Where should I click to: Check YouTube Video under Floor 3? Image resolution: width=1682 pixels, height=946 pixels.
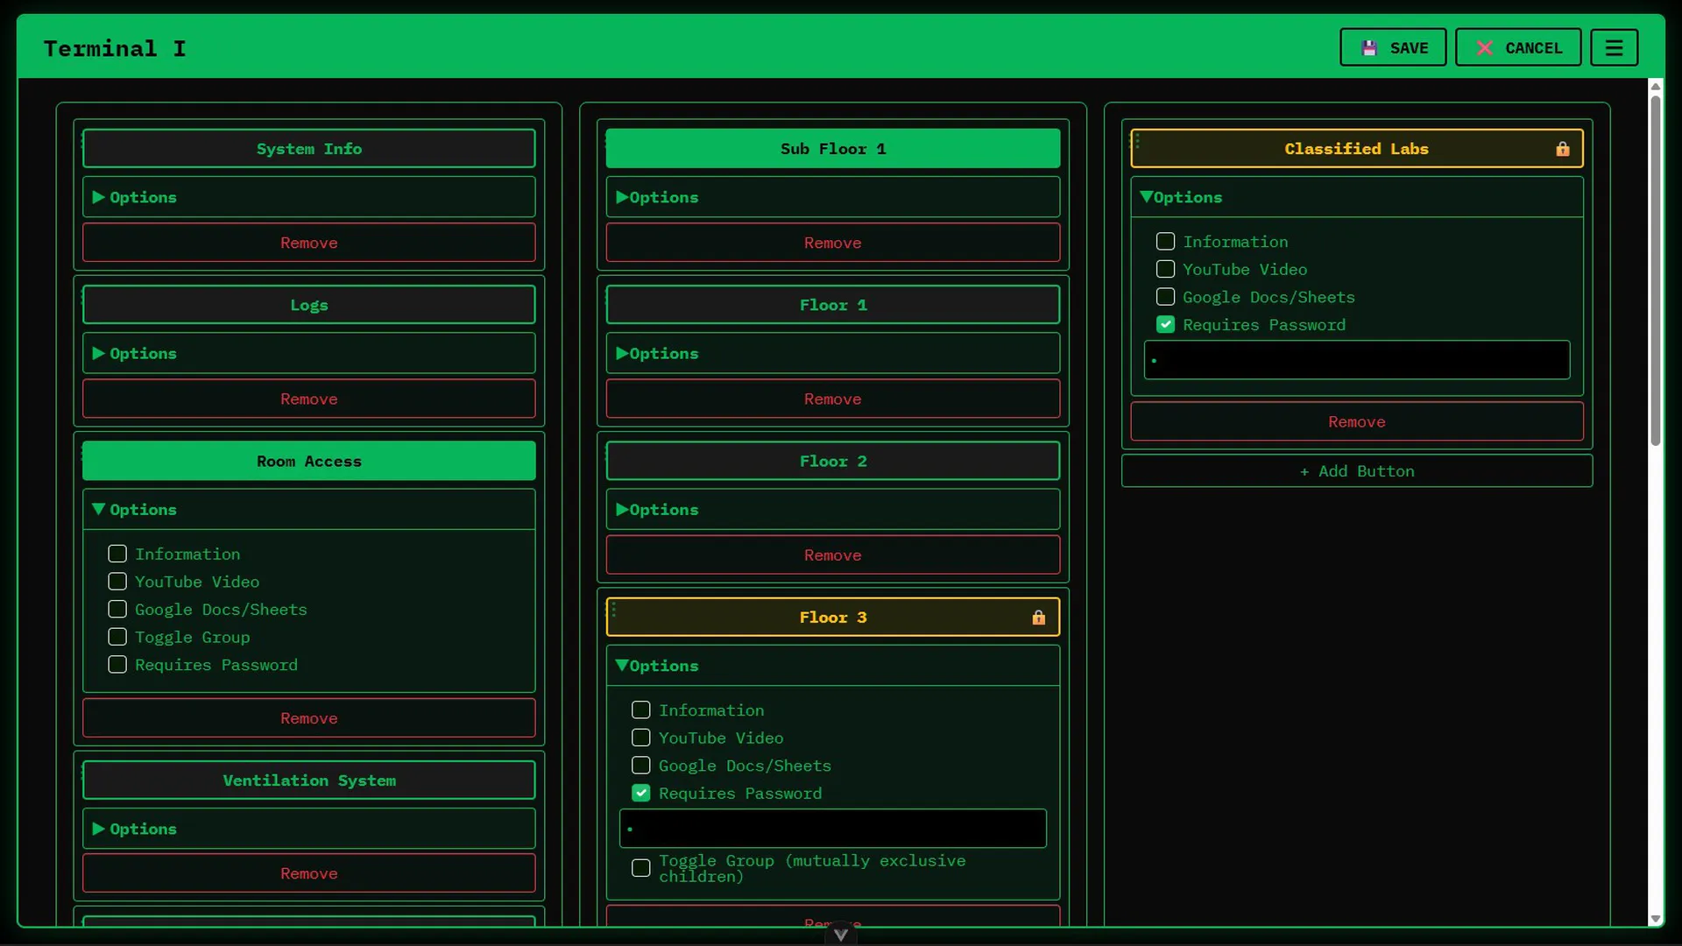pyautogui.click(x=641, y=738)
